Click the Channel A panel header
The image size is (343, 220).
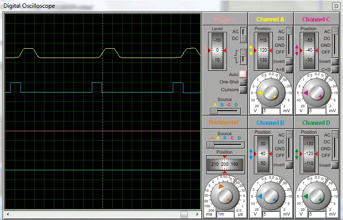(270, 19)
